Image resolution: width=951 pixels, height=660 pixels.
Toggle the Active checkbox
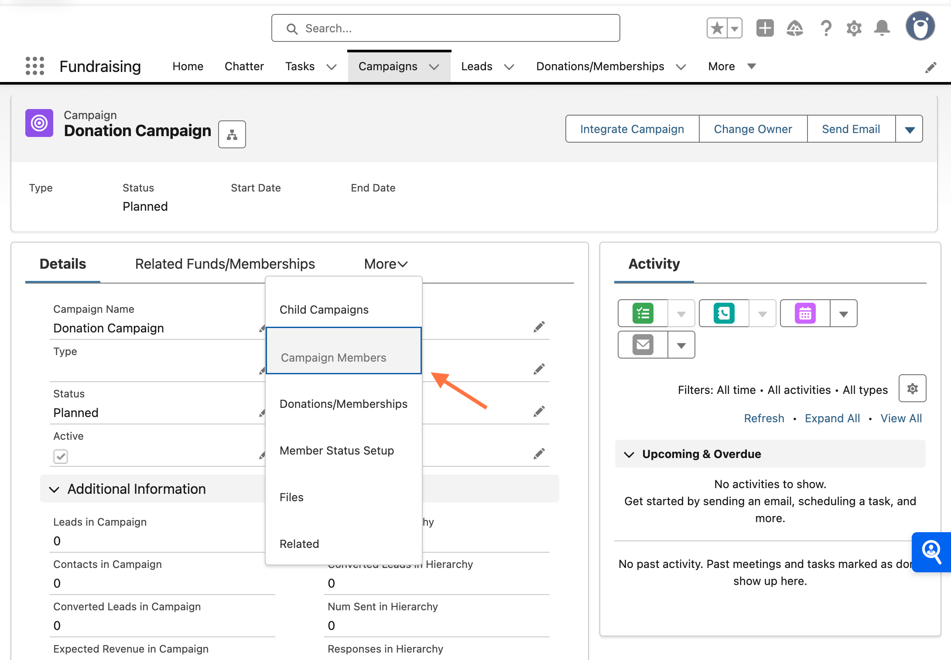pos(61,456)
